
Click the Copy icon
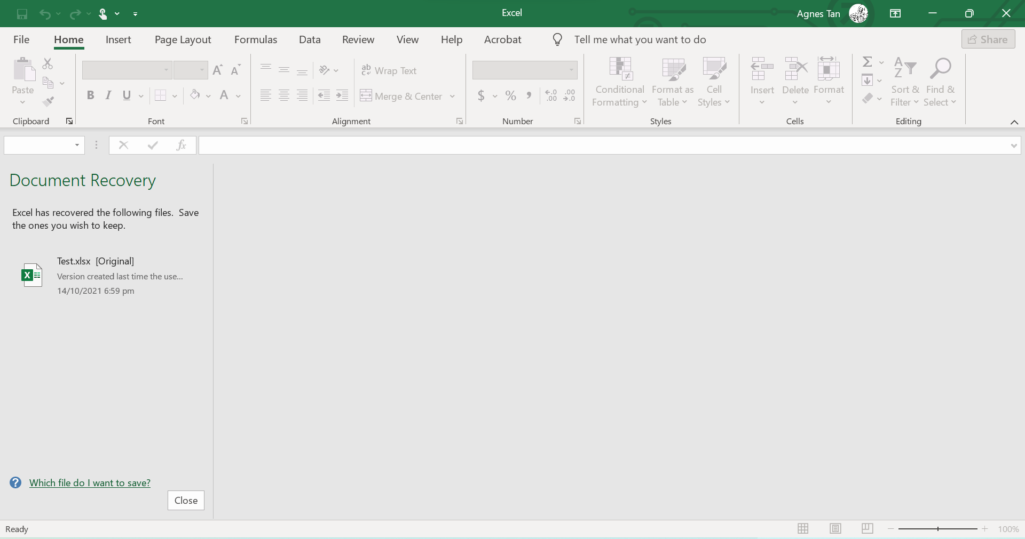coord(48,83)
